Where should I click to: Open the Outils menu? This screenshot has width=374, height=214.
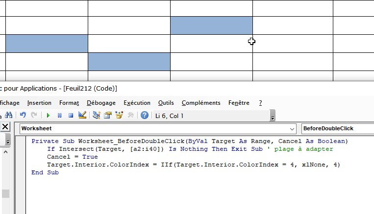click(166, 103)
